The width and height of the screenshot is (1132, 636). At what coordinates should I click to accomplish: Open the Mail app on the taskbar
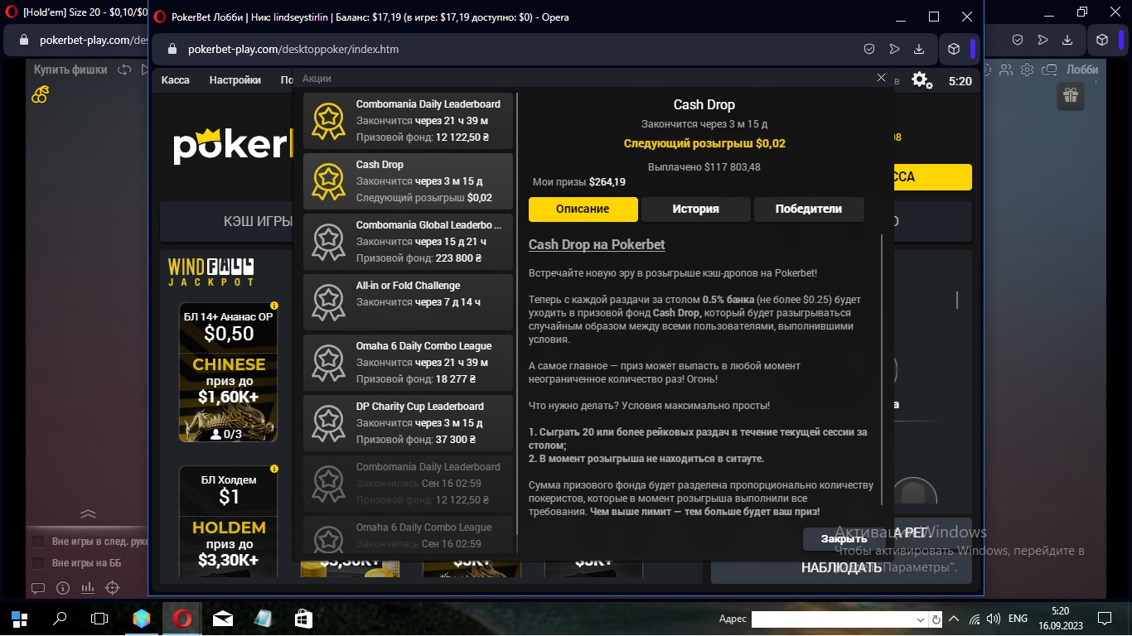pos(222,619)
